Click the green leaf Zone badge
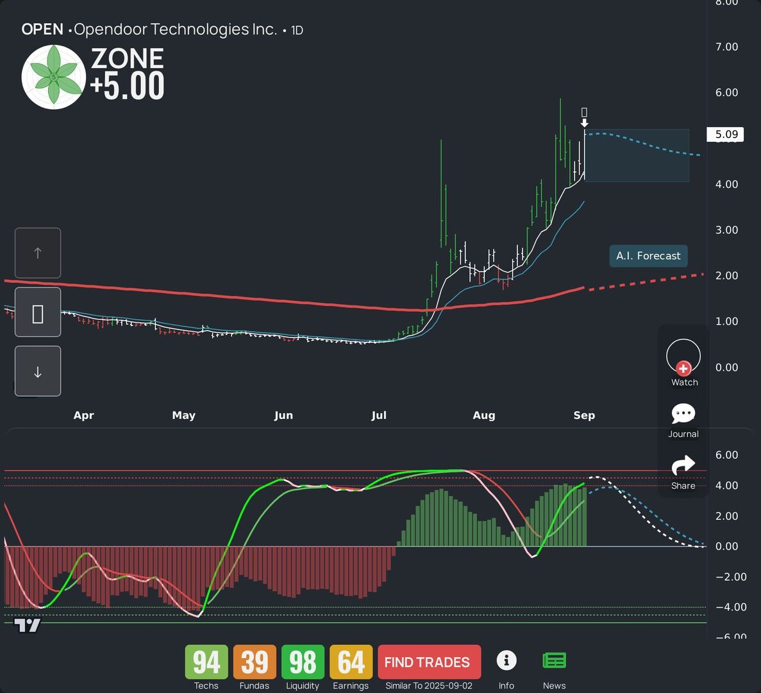 (x=54, y=77)
